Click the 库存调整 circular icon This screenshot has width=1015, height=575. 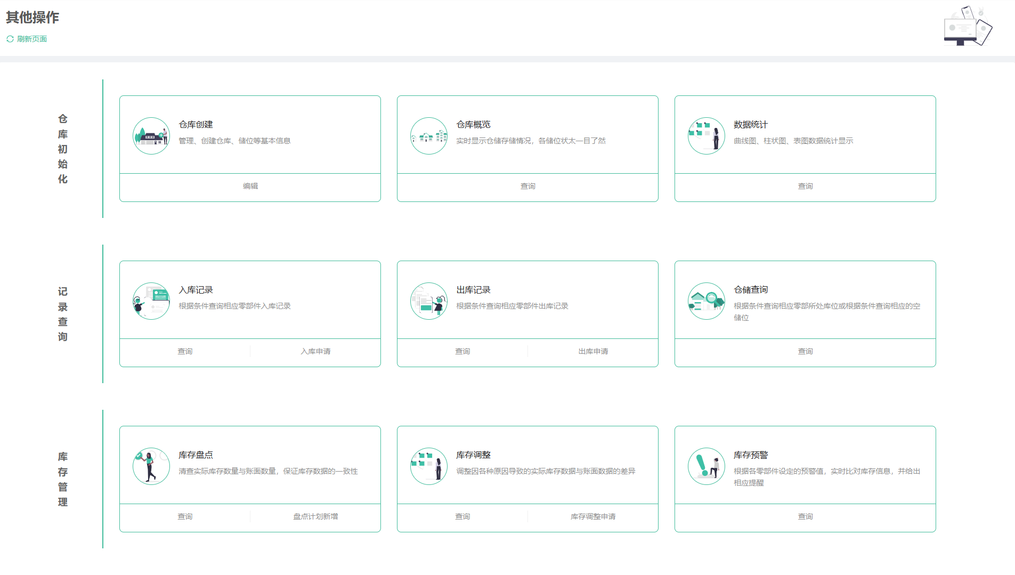[429, 466]
